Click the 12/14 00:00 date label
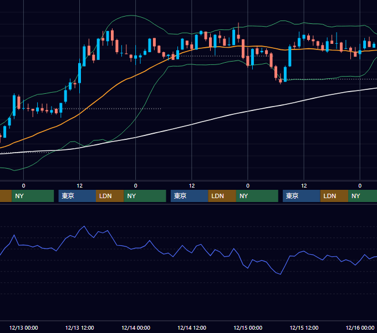Viewport: 377px width, 333px height. [x=136, y=327]
